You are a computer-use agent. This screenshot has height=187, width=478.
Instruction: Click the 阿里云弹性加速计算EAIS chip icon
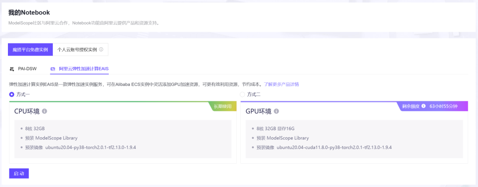click(x=53, y=69)
